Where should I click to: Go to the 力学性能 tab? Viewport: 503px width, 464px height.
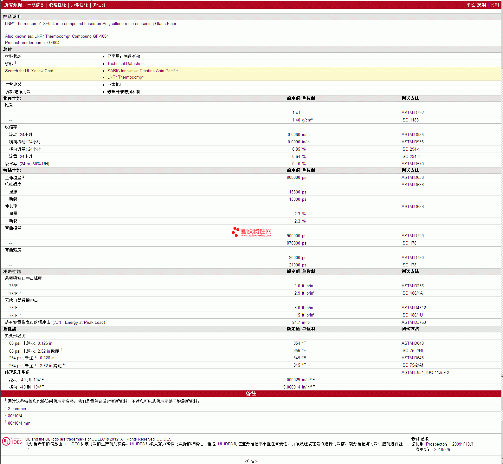(x=80, y=5)
